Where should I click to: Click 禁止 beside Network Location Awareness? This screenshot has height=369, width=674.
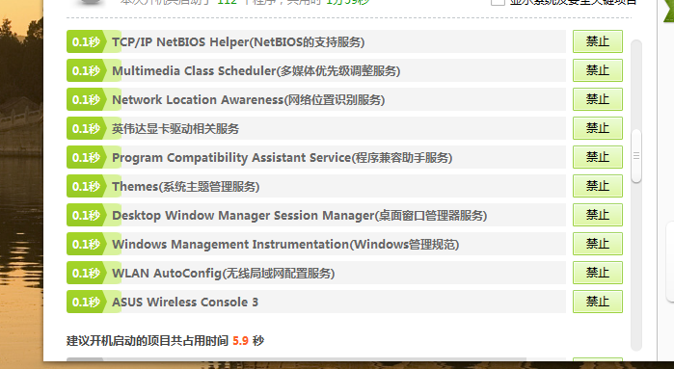point(598,99)
